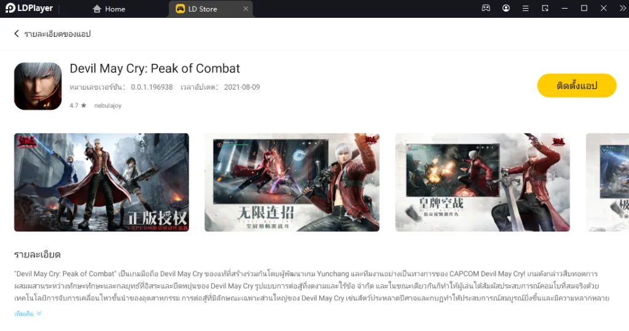The image size is (629, 331).
Task: Open the third screenshot 皇牌空战
Action: click(x=483, y=182)
